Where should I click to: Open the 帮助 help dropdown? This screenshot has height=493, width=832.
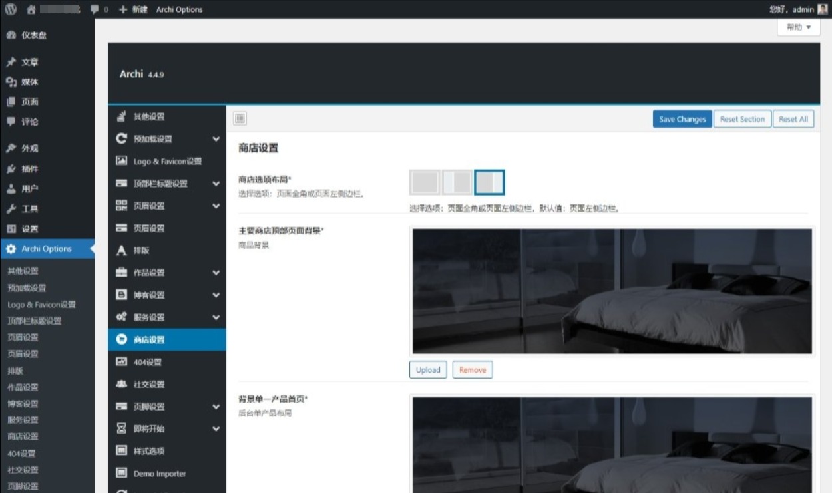799,27
